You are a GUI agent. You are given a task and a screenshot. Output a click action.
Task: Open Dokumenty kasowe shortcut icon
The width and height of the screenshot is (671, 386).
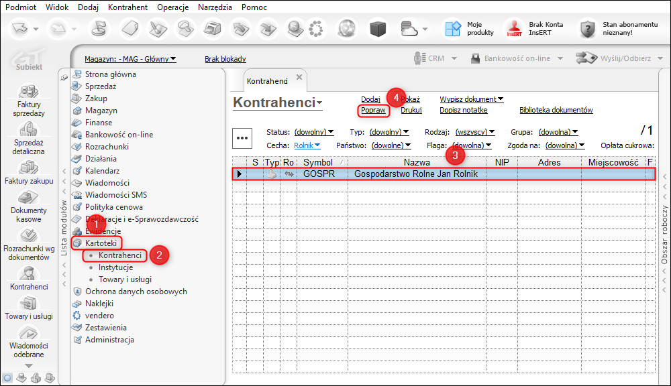[28, 198]
